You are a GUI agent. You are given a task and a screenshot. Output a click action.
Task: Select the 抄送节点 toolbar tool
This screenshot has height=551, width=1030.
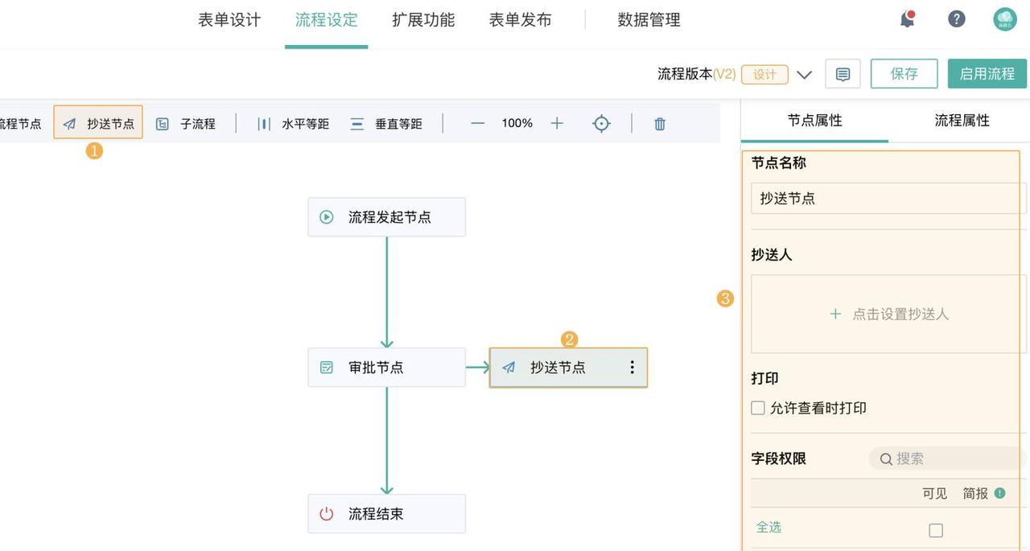tap(98, 122)
